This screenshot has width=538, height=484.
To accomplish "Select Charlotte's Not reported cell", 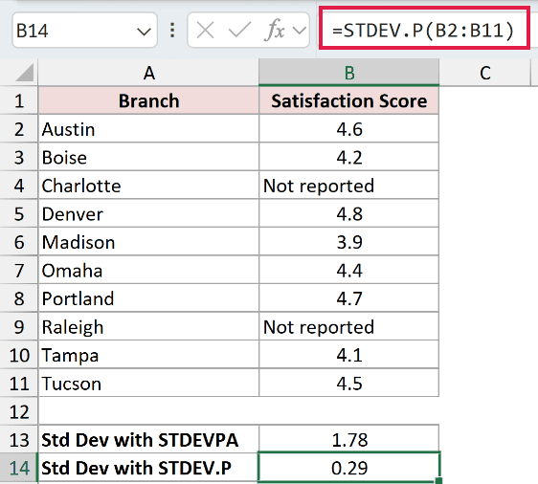I will [x=349, y=186].
